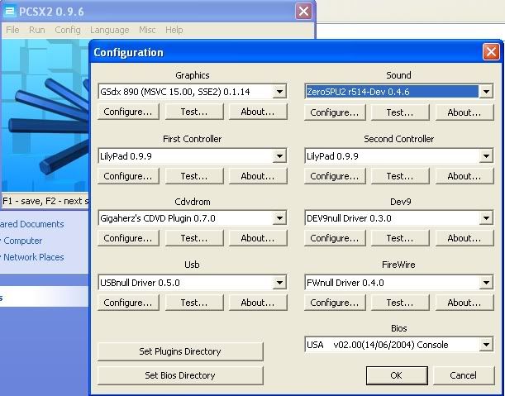Expand the Cdvdrom plugin dropdown

coord(279,218)
